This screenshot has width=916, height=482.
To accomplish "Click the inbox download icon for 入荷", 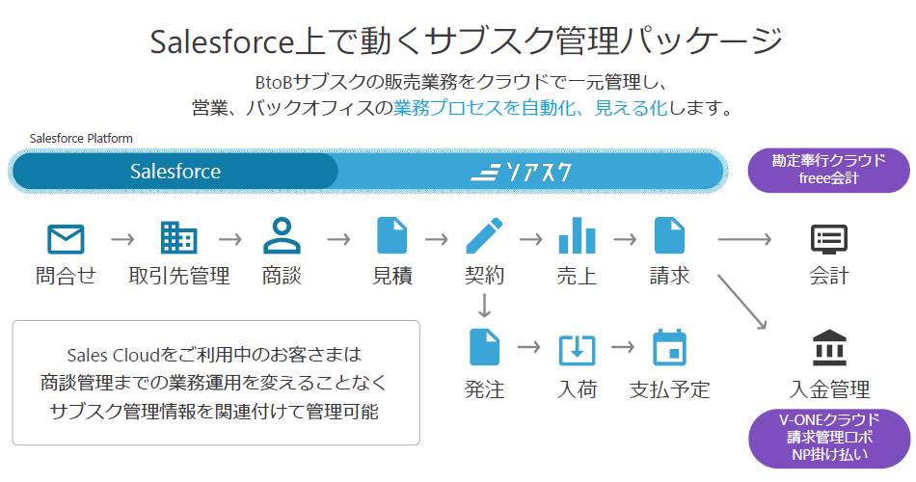I will pos(578,350).
